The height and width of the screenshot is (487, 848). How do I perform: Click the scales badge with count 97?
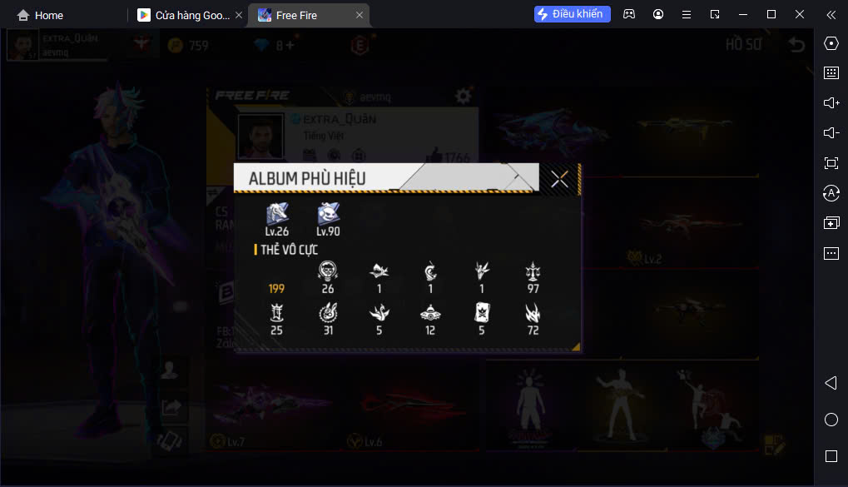click(x=533, y=271)
